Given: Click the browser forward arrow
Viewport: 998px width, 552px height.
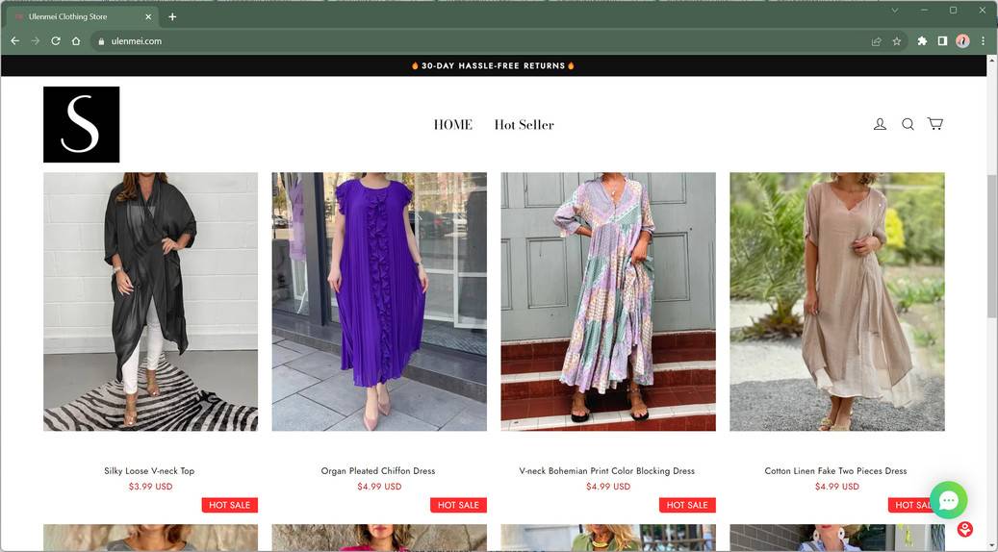Looking at the screenshot, I should pyautogui.click(x=36, y=40).
